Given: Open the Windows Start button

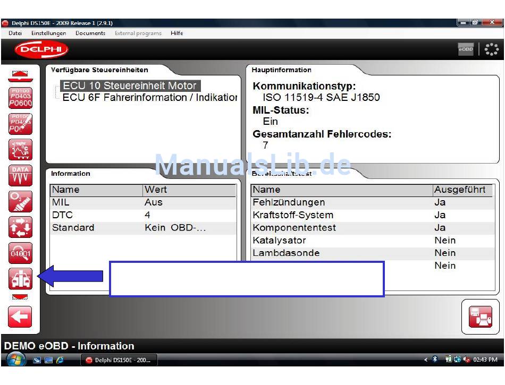Looking at the screenshot, I should pyautogui.click(x=16, y=360).
